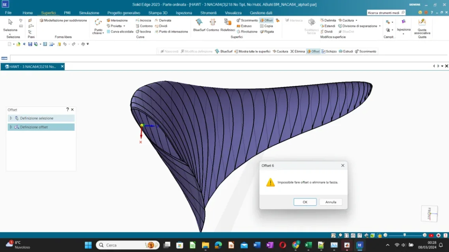Click OK in the Offset 6 dialog
This screenshot has width=449, height=252.
[x=305, y=202]
